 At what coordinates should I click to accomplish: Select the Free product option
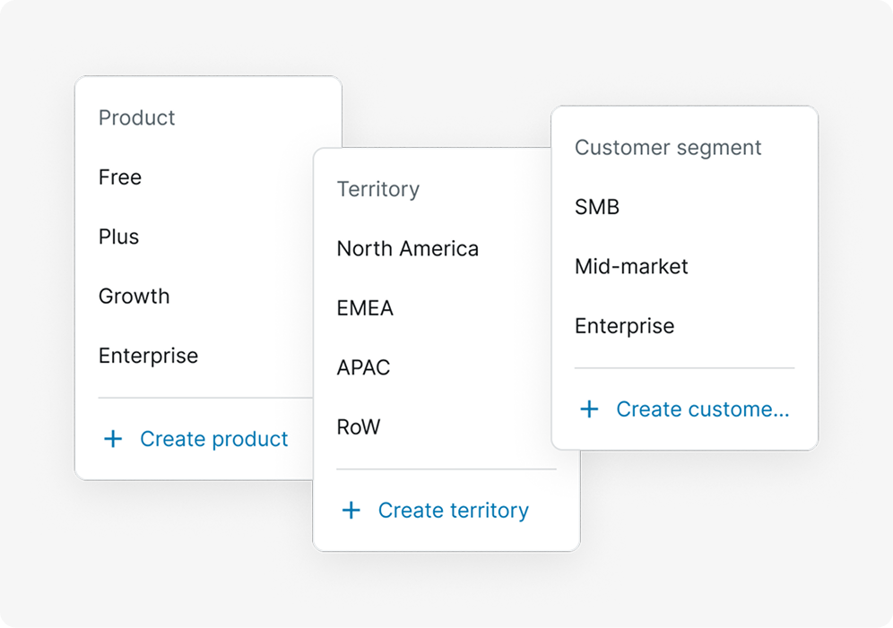click(x=119, y=177)
